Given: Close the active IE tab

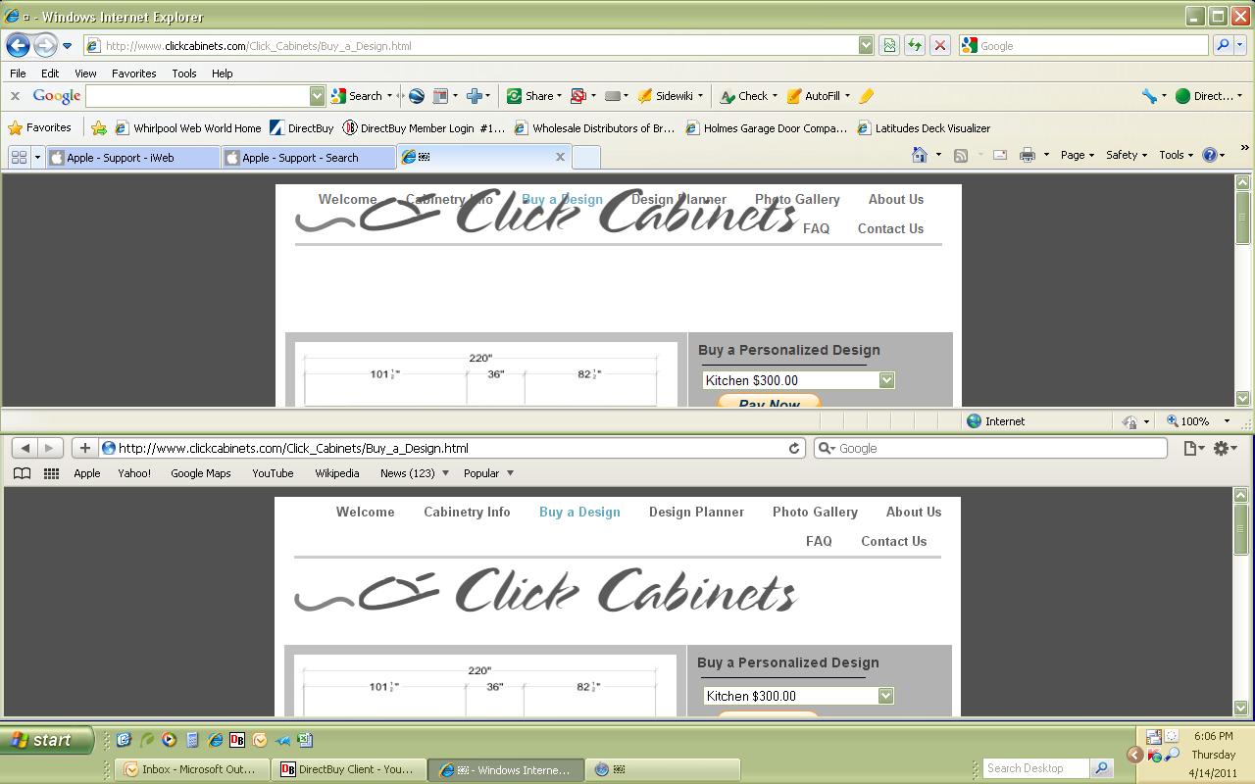Looking at the screenshot, I should coord(560,157).
